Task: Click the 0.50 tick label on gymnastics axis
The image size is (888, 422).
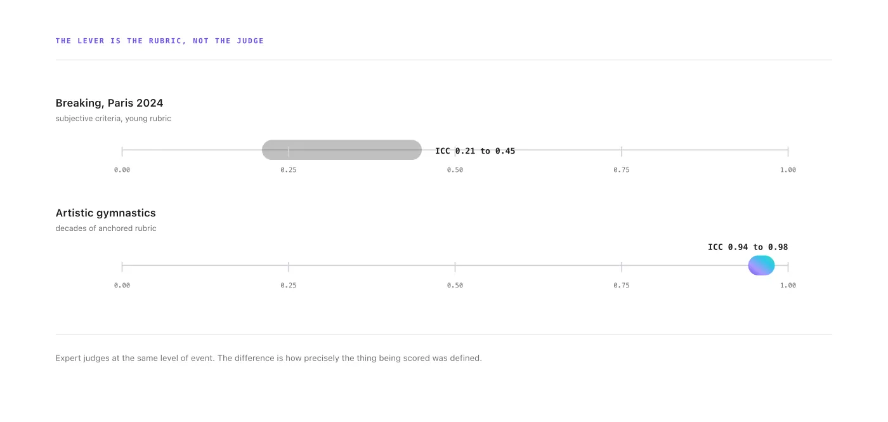Action: click(455, 286)
